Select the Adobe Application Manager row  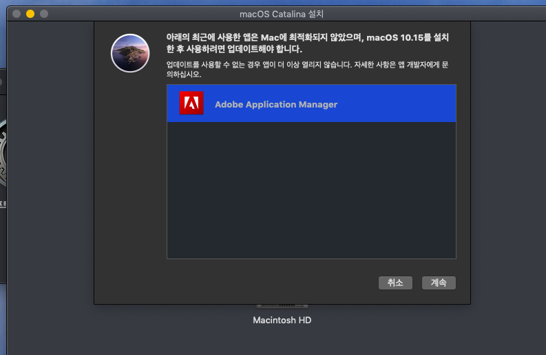point(311,103)
